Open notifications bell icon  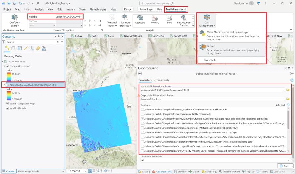[x=258, y=3]
